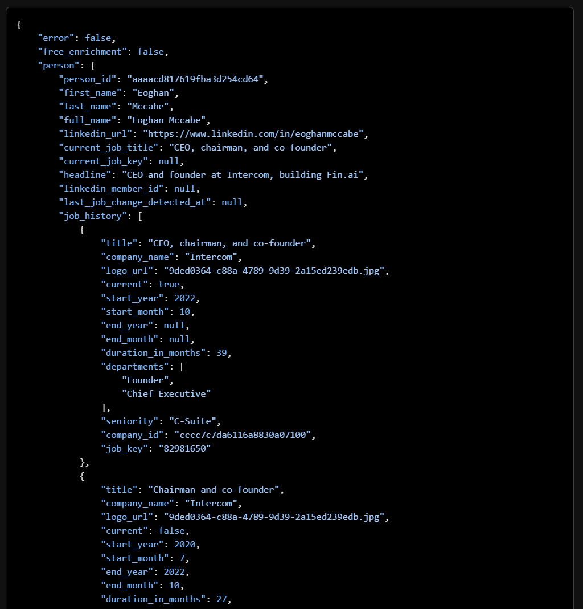Click the duration_in_months value 27
This screenshot has width=583, height=609.
pos(221,599)
